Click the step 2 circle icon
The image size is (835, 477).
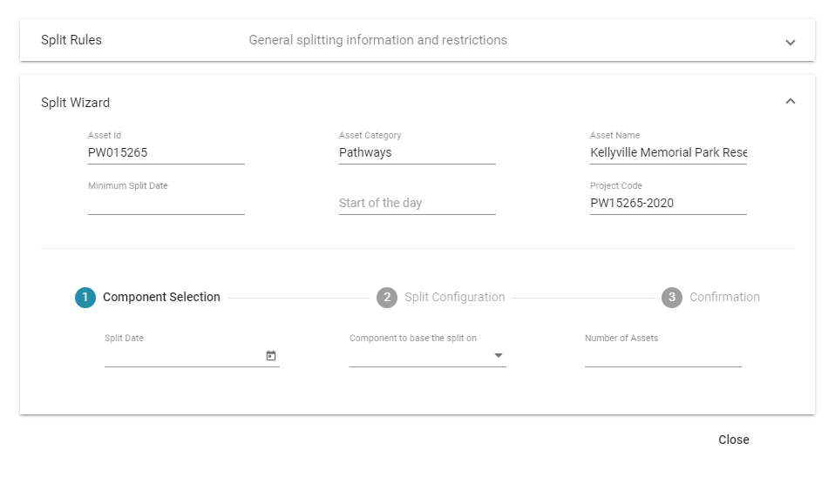(x=387, y=298)
